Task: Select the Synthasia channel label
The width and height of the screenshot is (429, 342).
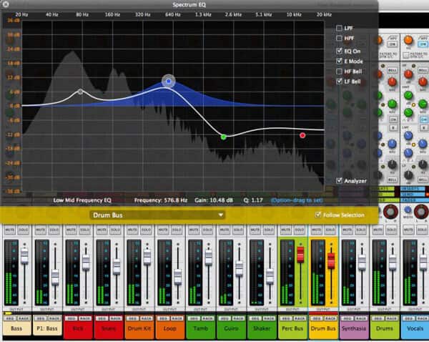Action: (354, 328)
